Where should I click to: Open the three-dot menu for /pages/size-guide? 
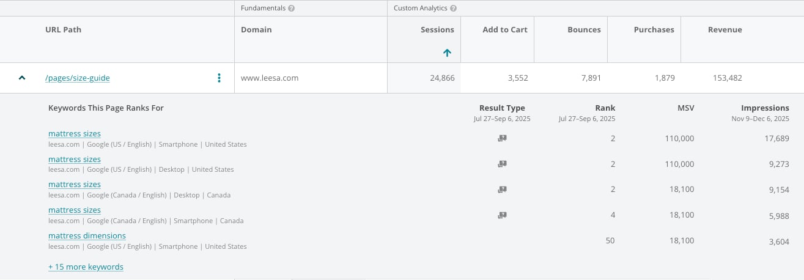[219, 78]
